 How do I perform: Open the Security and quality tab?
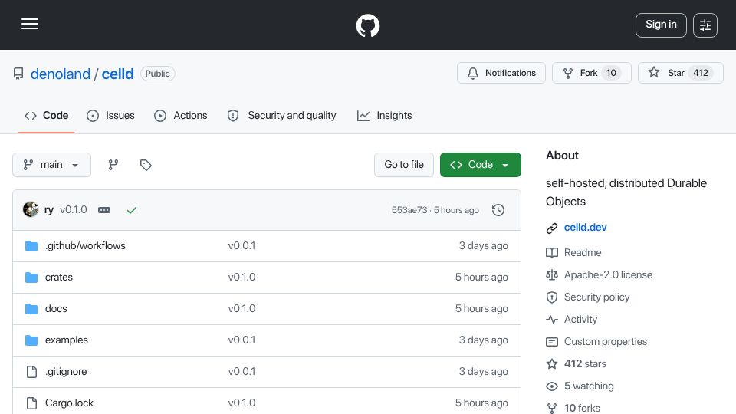(281, 116)
